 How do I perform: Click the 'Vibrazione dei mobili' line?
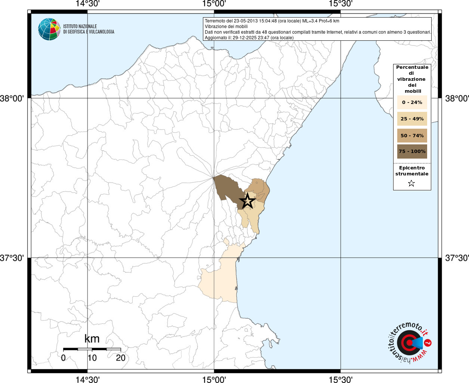226,27
